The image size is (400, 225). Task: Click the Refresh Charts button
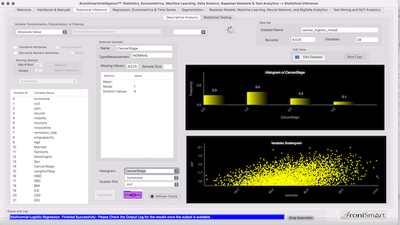164,196
